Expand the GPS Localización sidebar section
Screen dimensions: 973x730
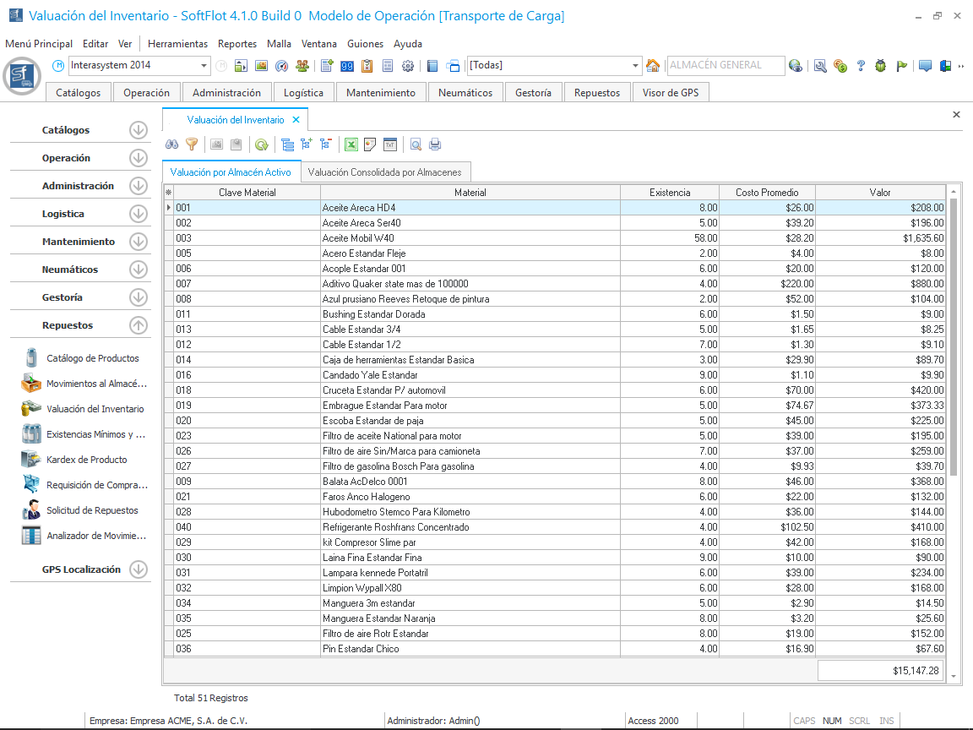tap(139, 569)
